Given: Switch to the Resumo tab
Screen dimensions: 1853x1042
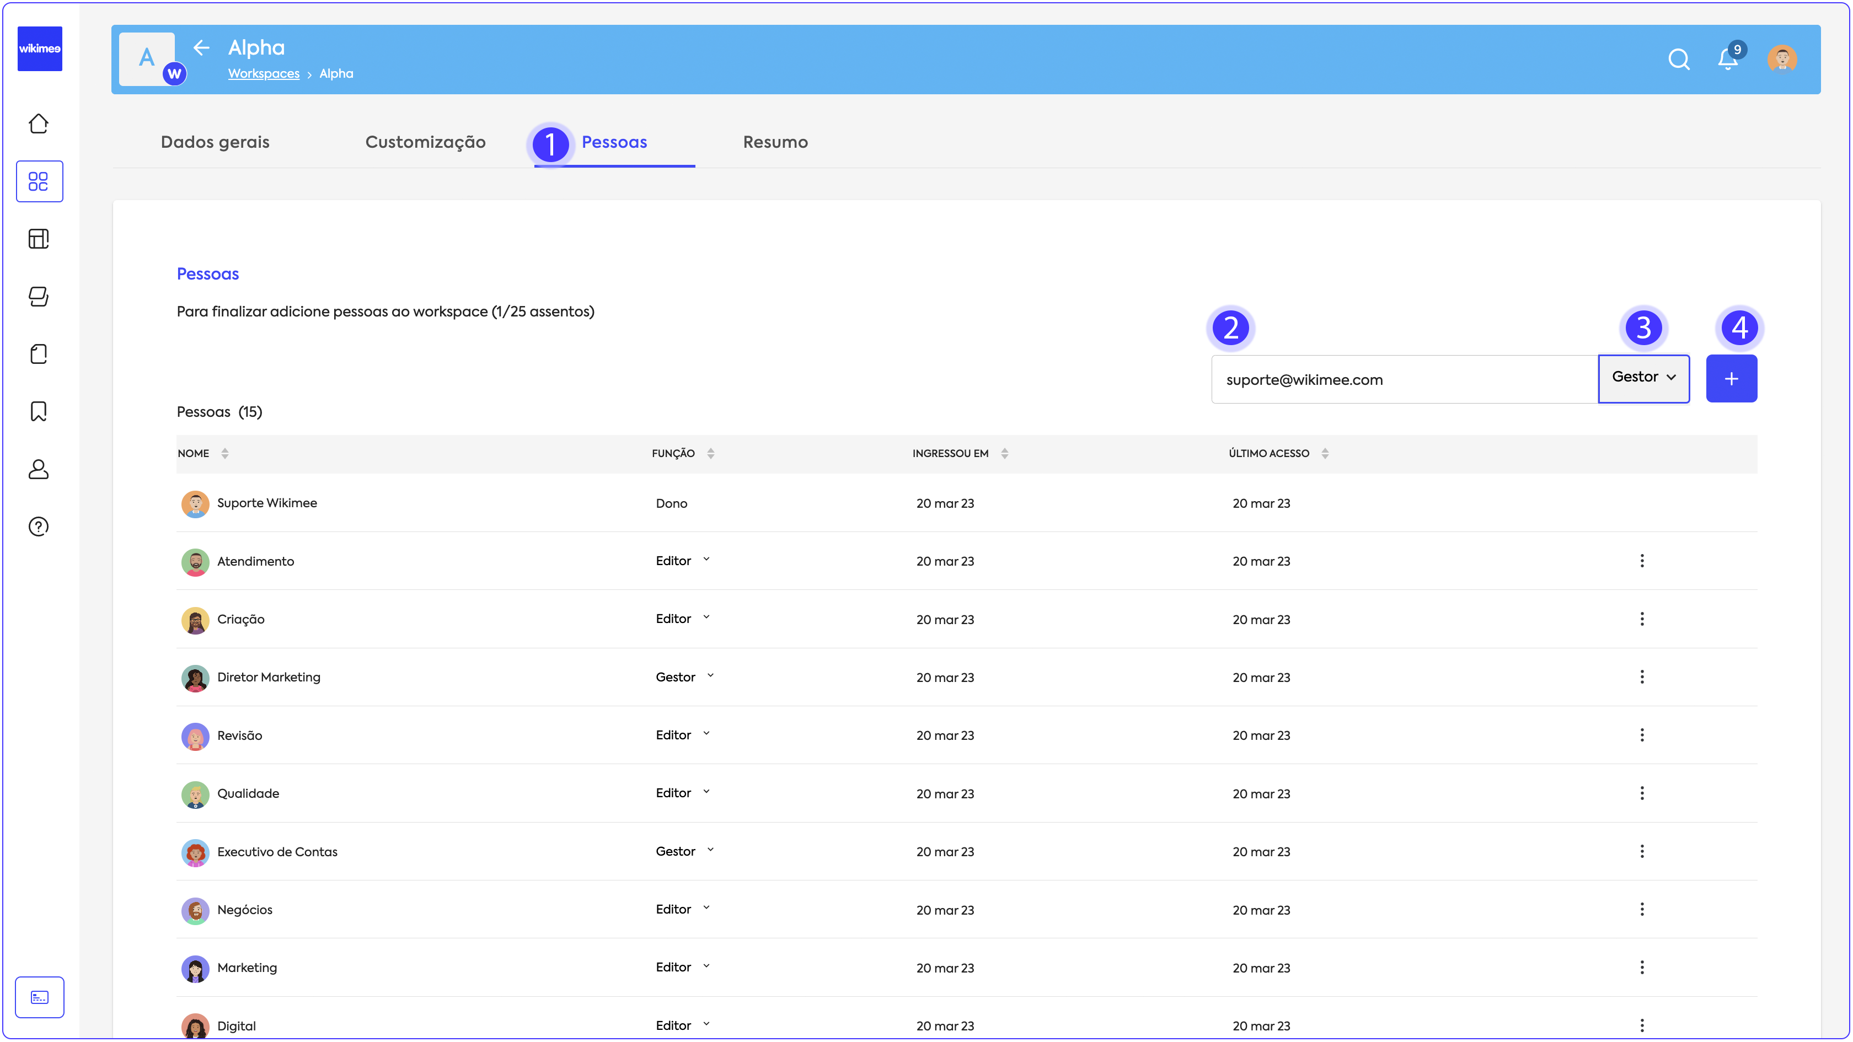Looking at the screenshot, I should pyautogui.click(x=775, y=142).
